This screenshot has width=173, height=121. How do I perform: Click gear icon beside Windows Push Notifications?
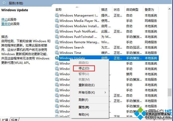pyautogui.click(x=57, y=31)
